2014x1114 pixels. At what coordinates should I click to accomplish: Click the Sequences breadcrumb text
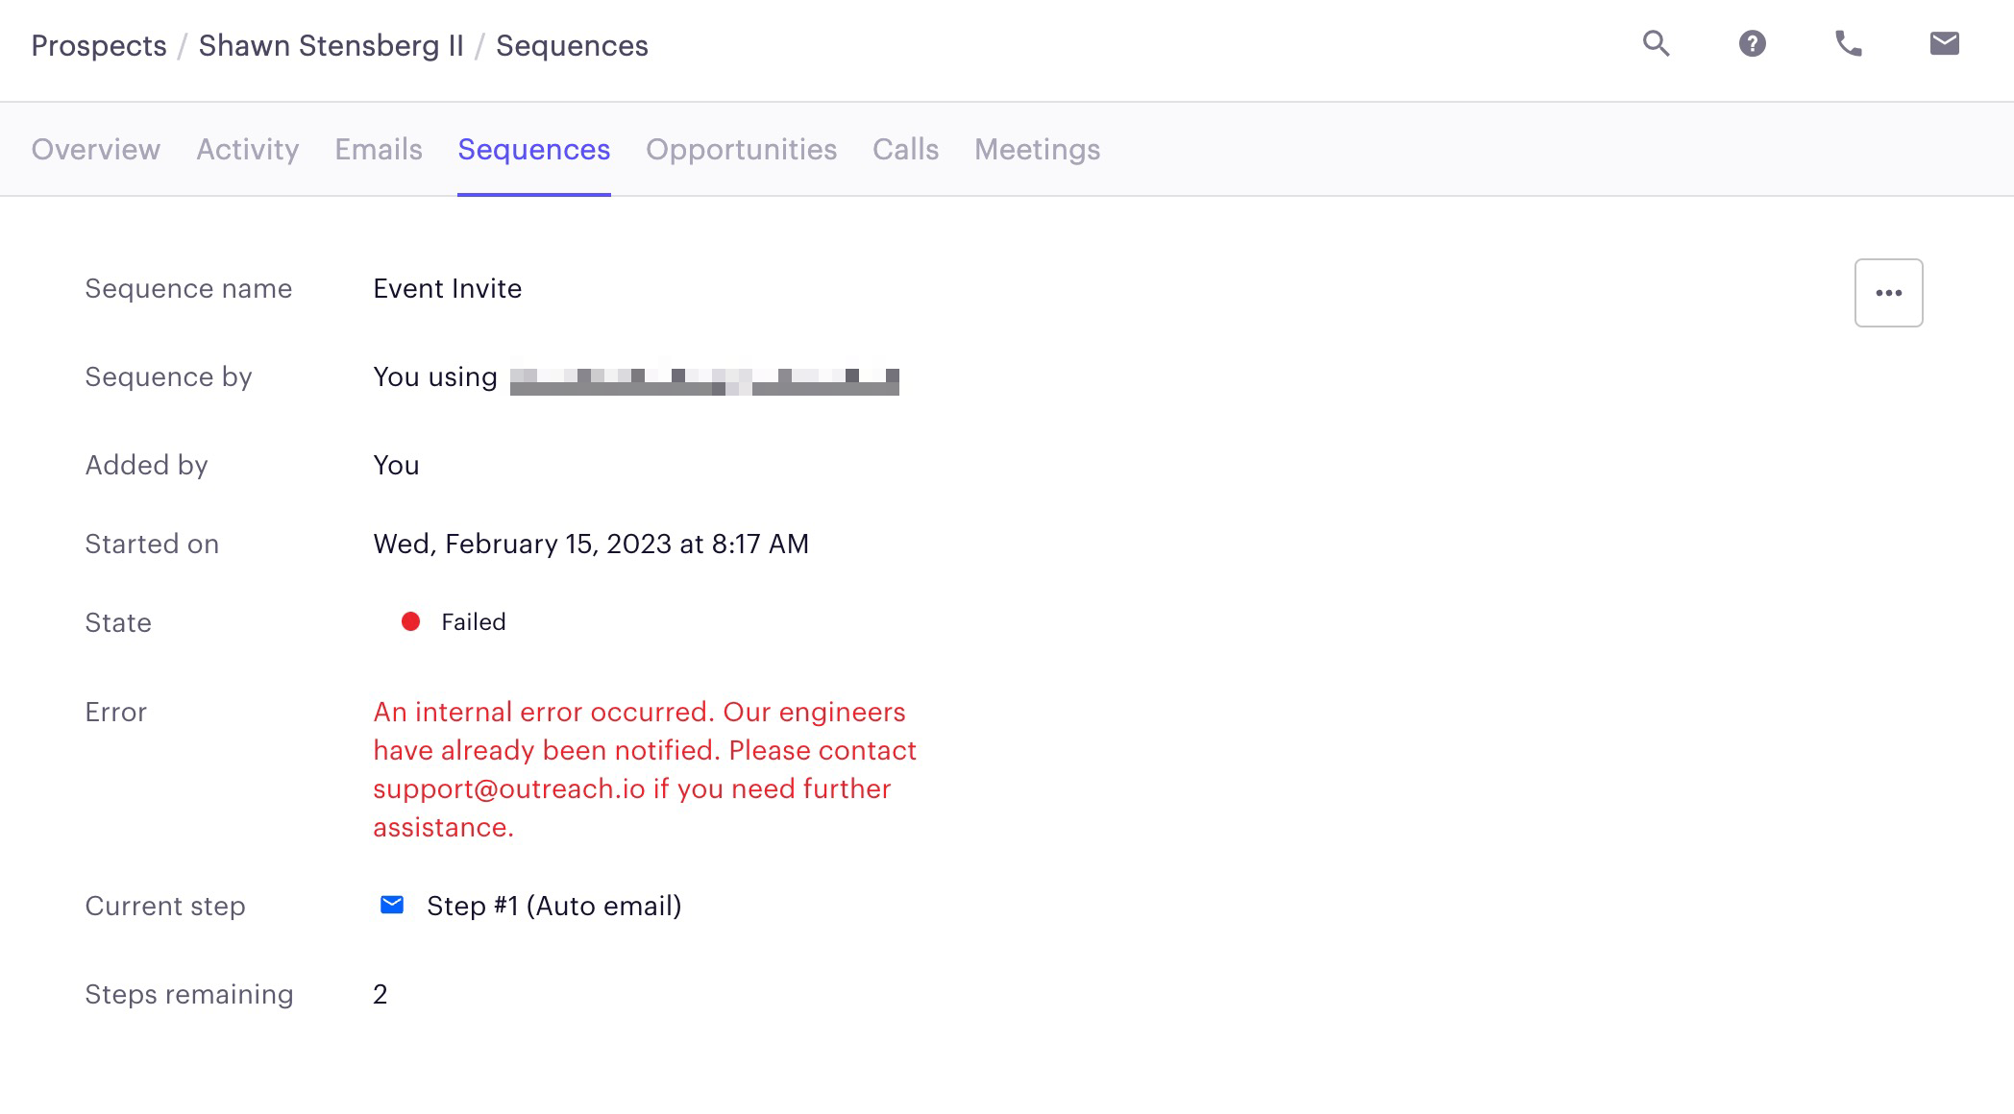(x=572, y=46)
